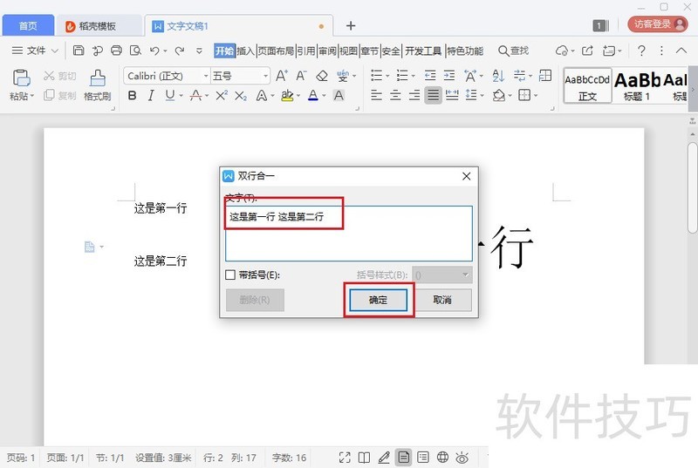Image resolution: width=698 pixels, height=468 pixels.
Task: Align text left
Action: 377,95
